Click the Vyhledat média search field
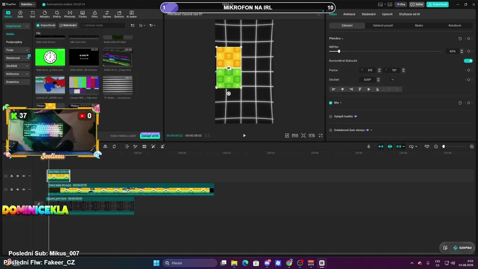Viewport: 478px width, 269px height. point(103,25)
